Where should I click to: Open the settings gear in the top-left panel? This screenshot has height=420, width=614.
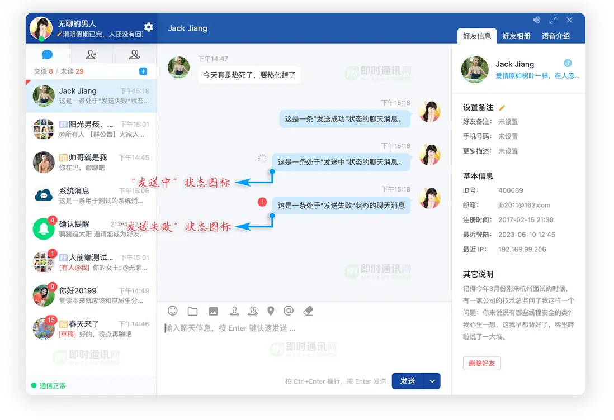tap(148, 26)
